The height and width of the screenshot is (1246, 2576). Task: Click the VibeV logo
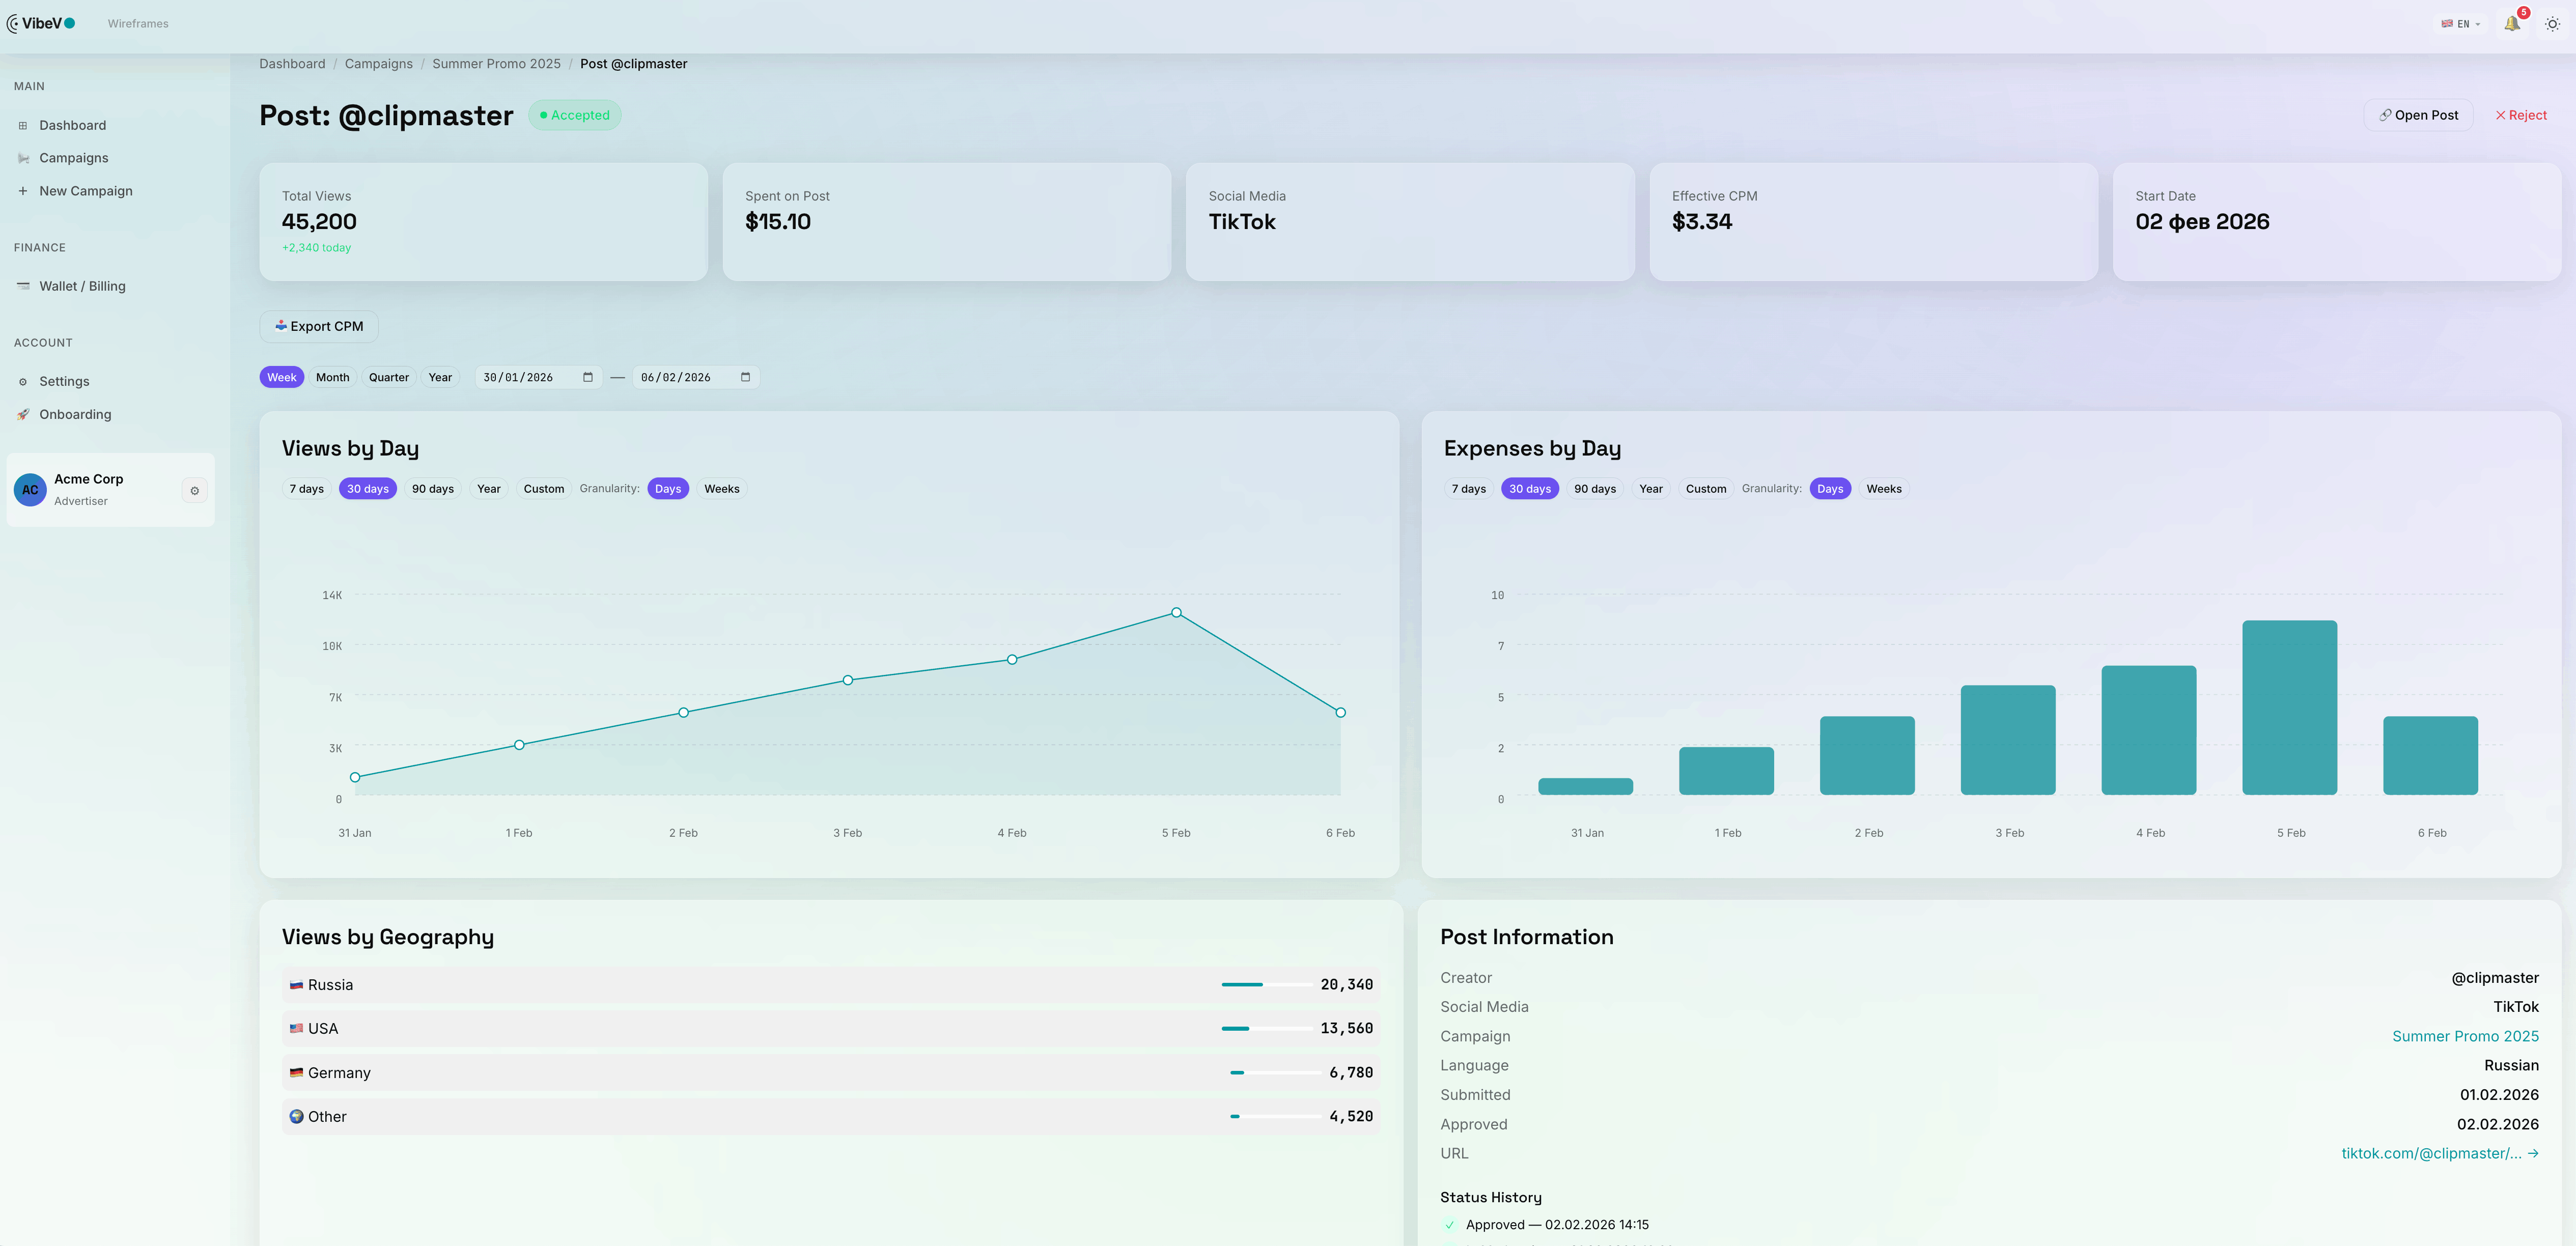(x=41, y=23)
